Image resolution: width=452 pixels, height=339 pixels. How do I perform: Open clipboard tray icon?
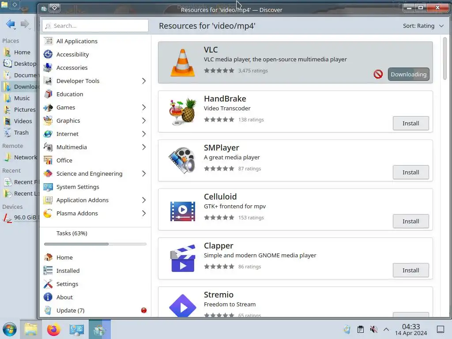[361, 329]
